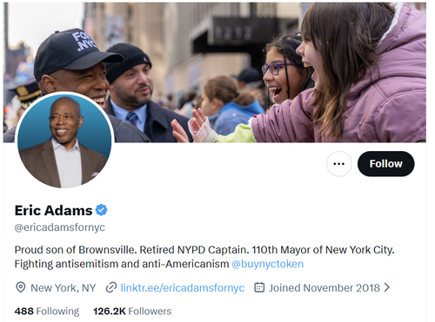Open the circular profile picture

[x=64, y=141]
